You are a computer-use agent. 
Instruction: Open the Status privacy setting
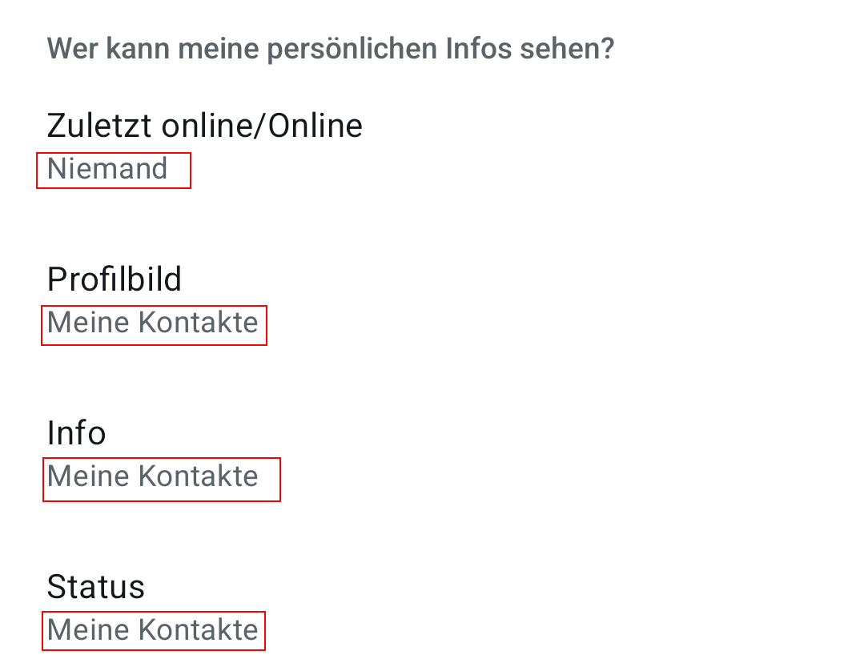pyautogui.click(x=96, y=587)
